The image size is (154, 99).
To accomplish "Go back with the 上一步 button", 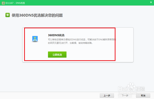I will pyautogui.click(x=107, y=95).
